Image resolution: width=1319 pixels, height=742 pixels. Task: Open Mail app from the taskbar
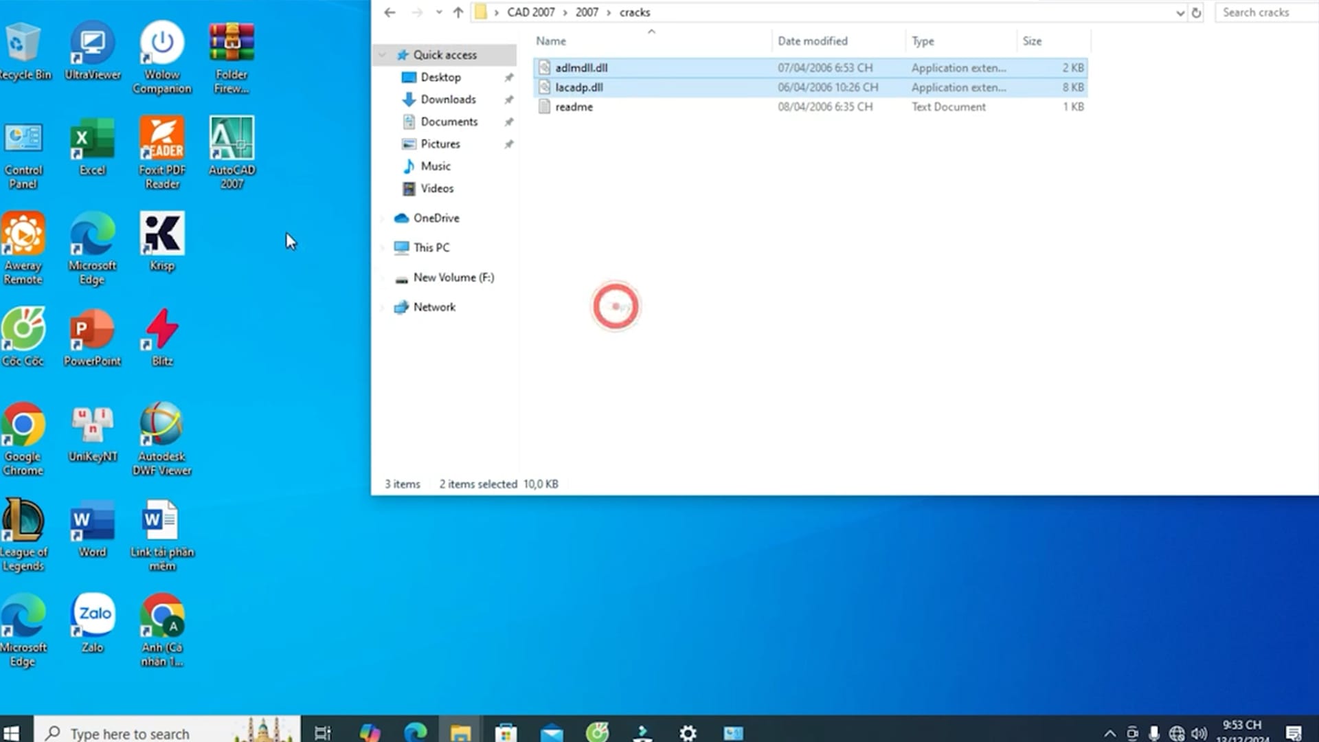[552, 732]
